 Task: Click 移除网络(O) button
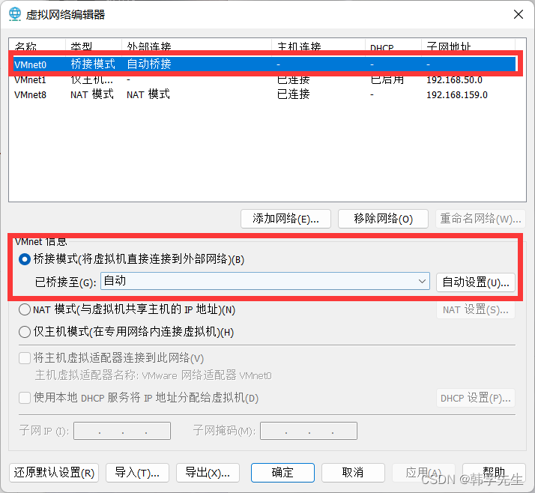383,218
